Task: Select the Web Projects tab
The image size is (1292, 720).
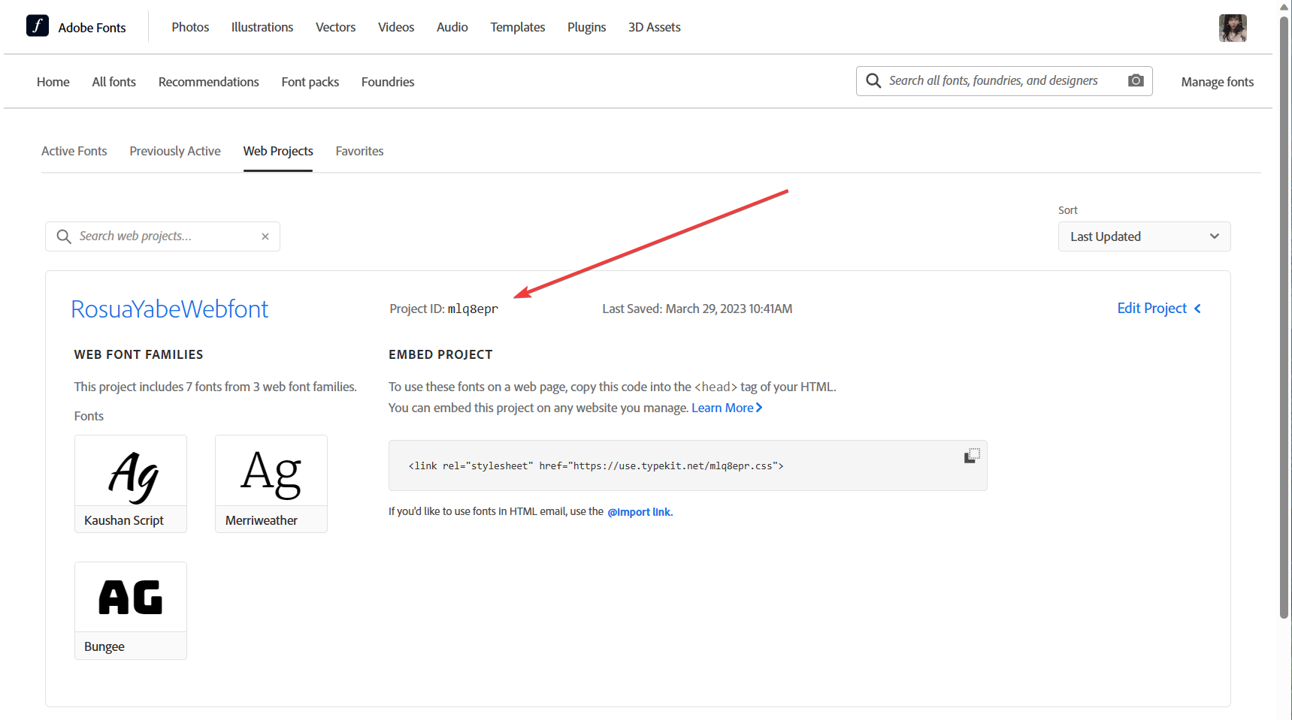Action: [x=278, y=151]
